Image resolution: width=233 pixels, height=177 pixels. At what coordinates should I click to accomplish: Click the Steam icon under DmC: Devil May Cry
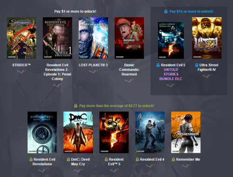78,170
